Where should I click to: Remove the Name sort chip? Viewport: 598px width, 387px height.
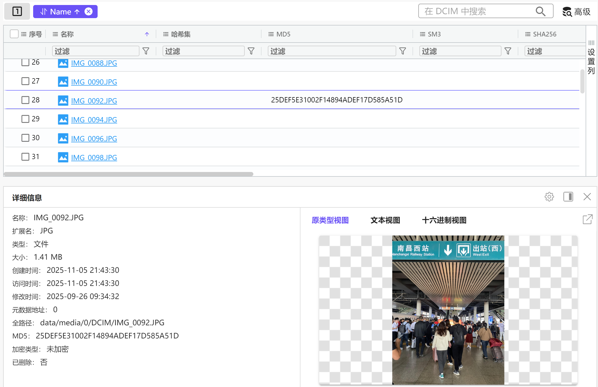[89, 12]
